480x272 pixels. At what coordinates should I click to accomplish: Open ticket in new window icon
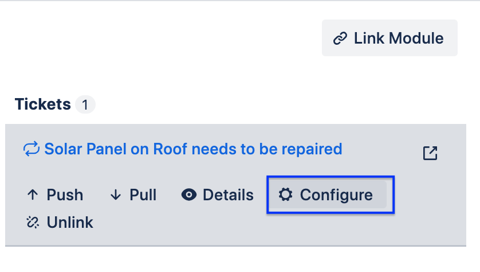[430, 153]
